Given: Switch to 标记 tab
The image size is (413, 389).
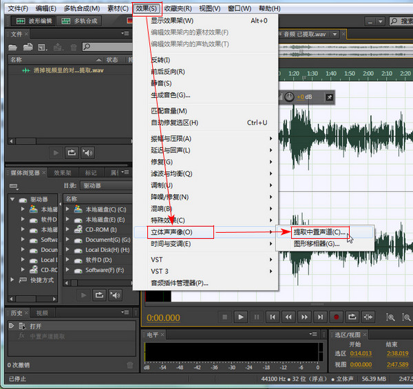Looking at the screenshot, I should click(x=91, y=173).
